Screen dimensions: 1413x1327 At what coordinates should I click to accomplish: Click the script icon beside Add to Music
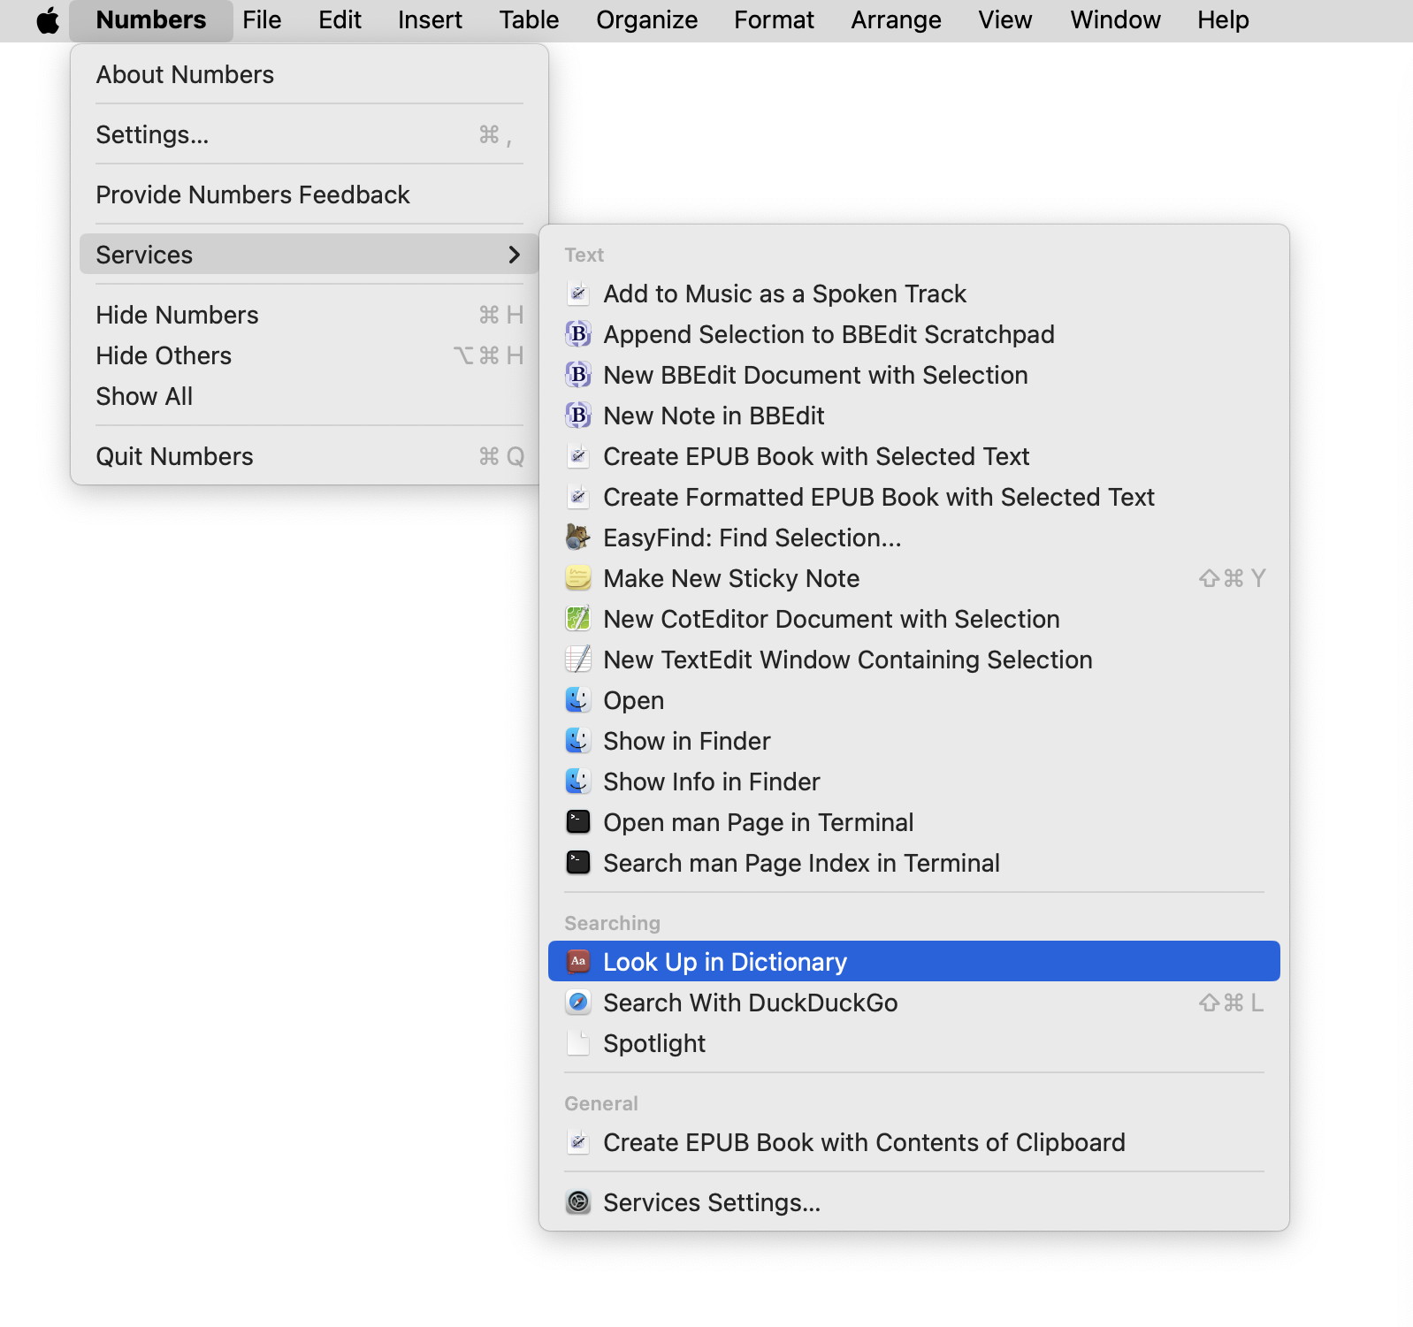pos(578,294)
